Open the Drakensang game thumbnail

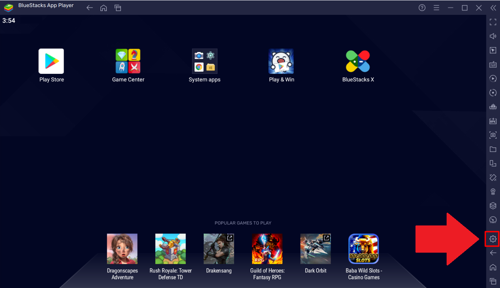[219, 249]
